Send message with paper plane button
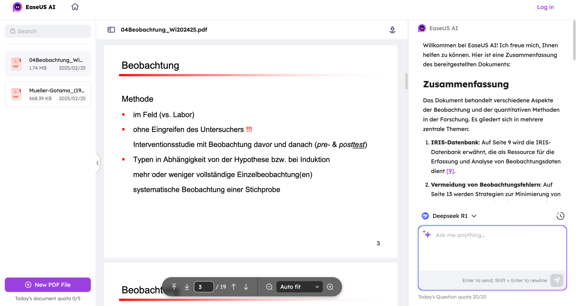The image size is (576, 306). 557,280
